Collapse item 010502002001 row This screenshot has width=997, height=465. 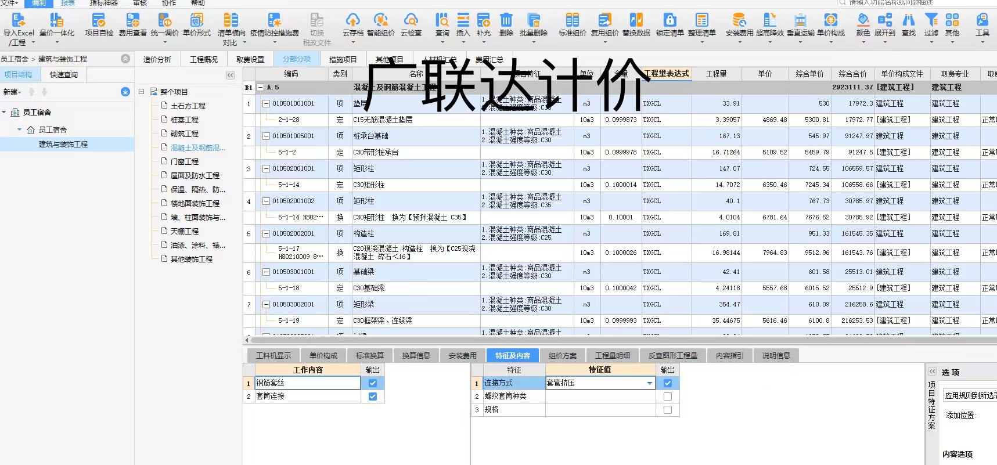click(x=266, y=234)
